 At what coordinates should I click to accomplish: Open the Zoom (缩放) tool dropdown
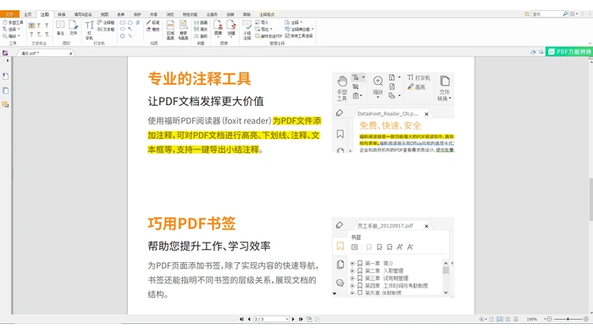click(19, 36)
